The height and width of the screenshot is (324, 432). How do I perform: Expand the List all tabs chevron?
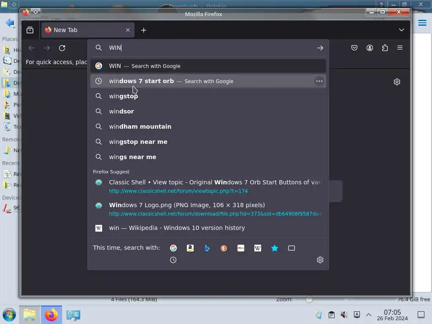[402, 30]
